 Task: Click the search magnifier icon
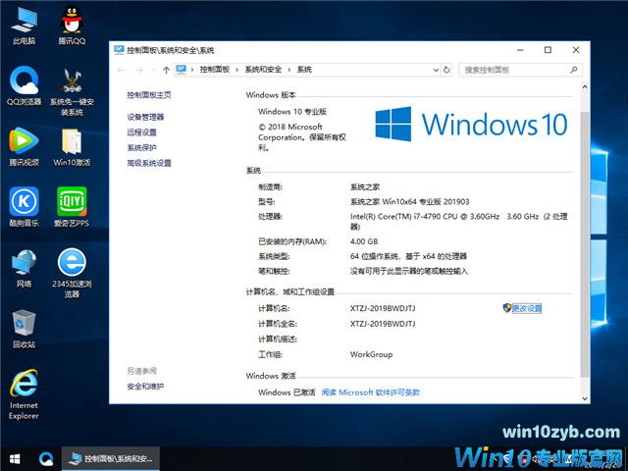coord(573,70)
